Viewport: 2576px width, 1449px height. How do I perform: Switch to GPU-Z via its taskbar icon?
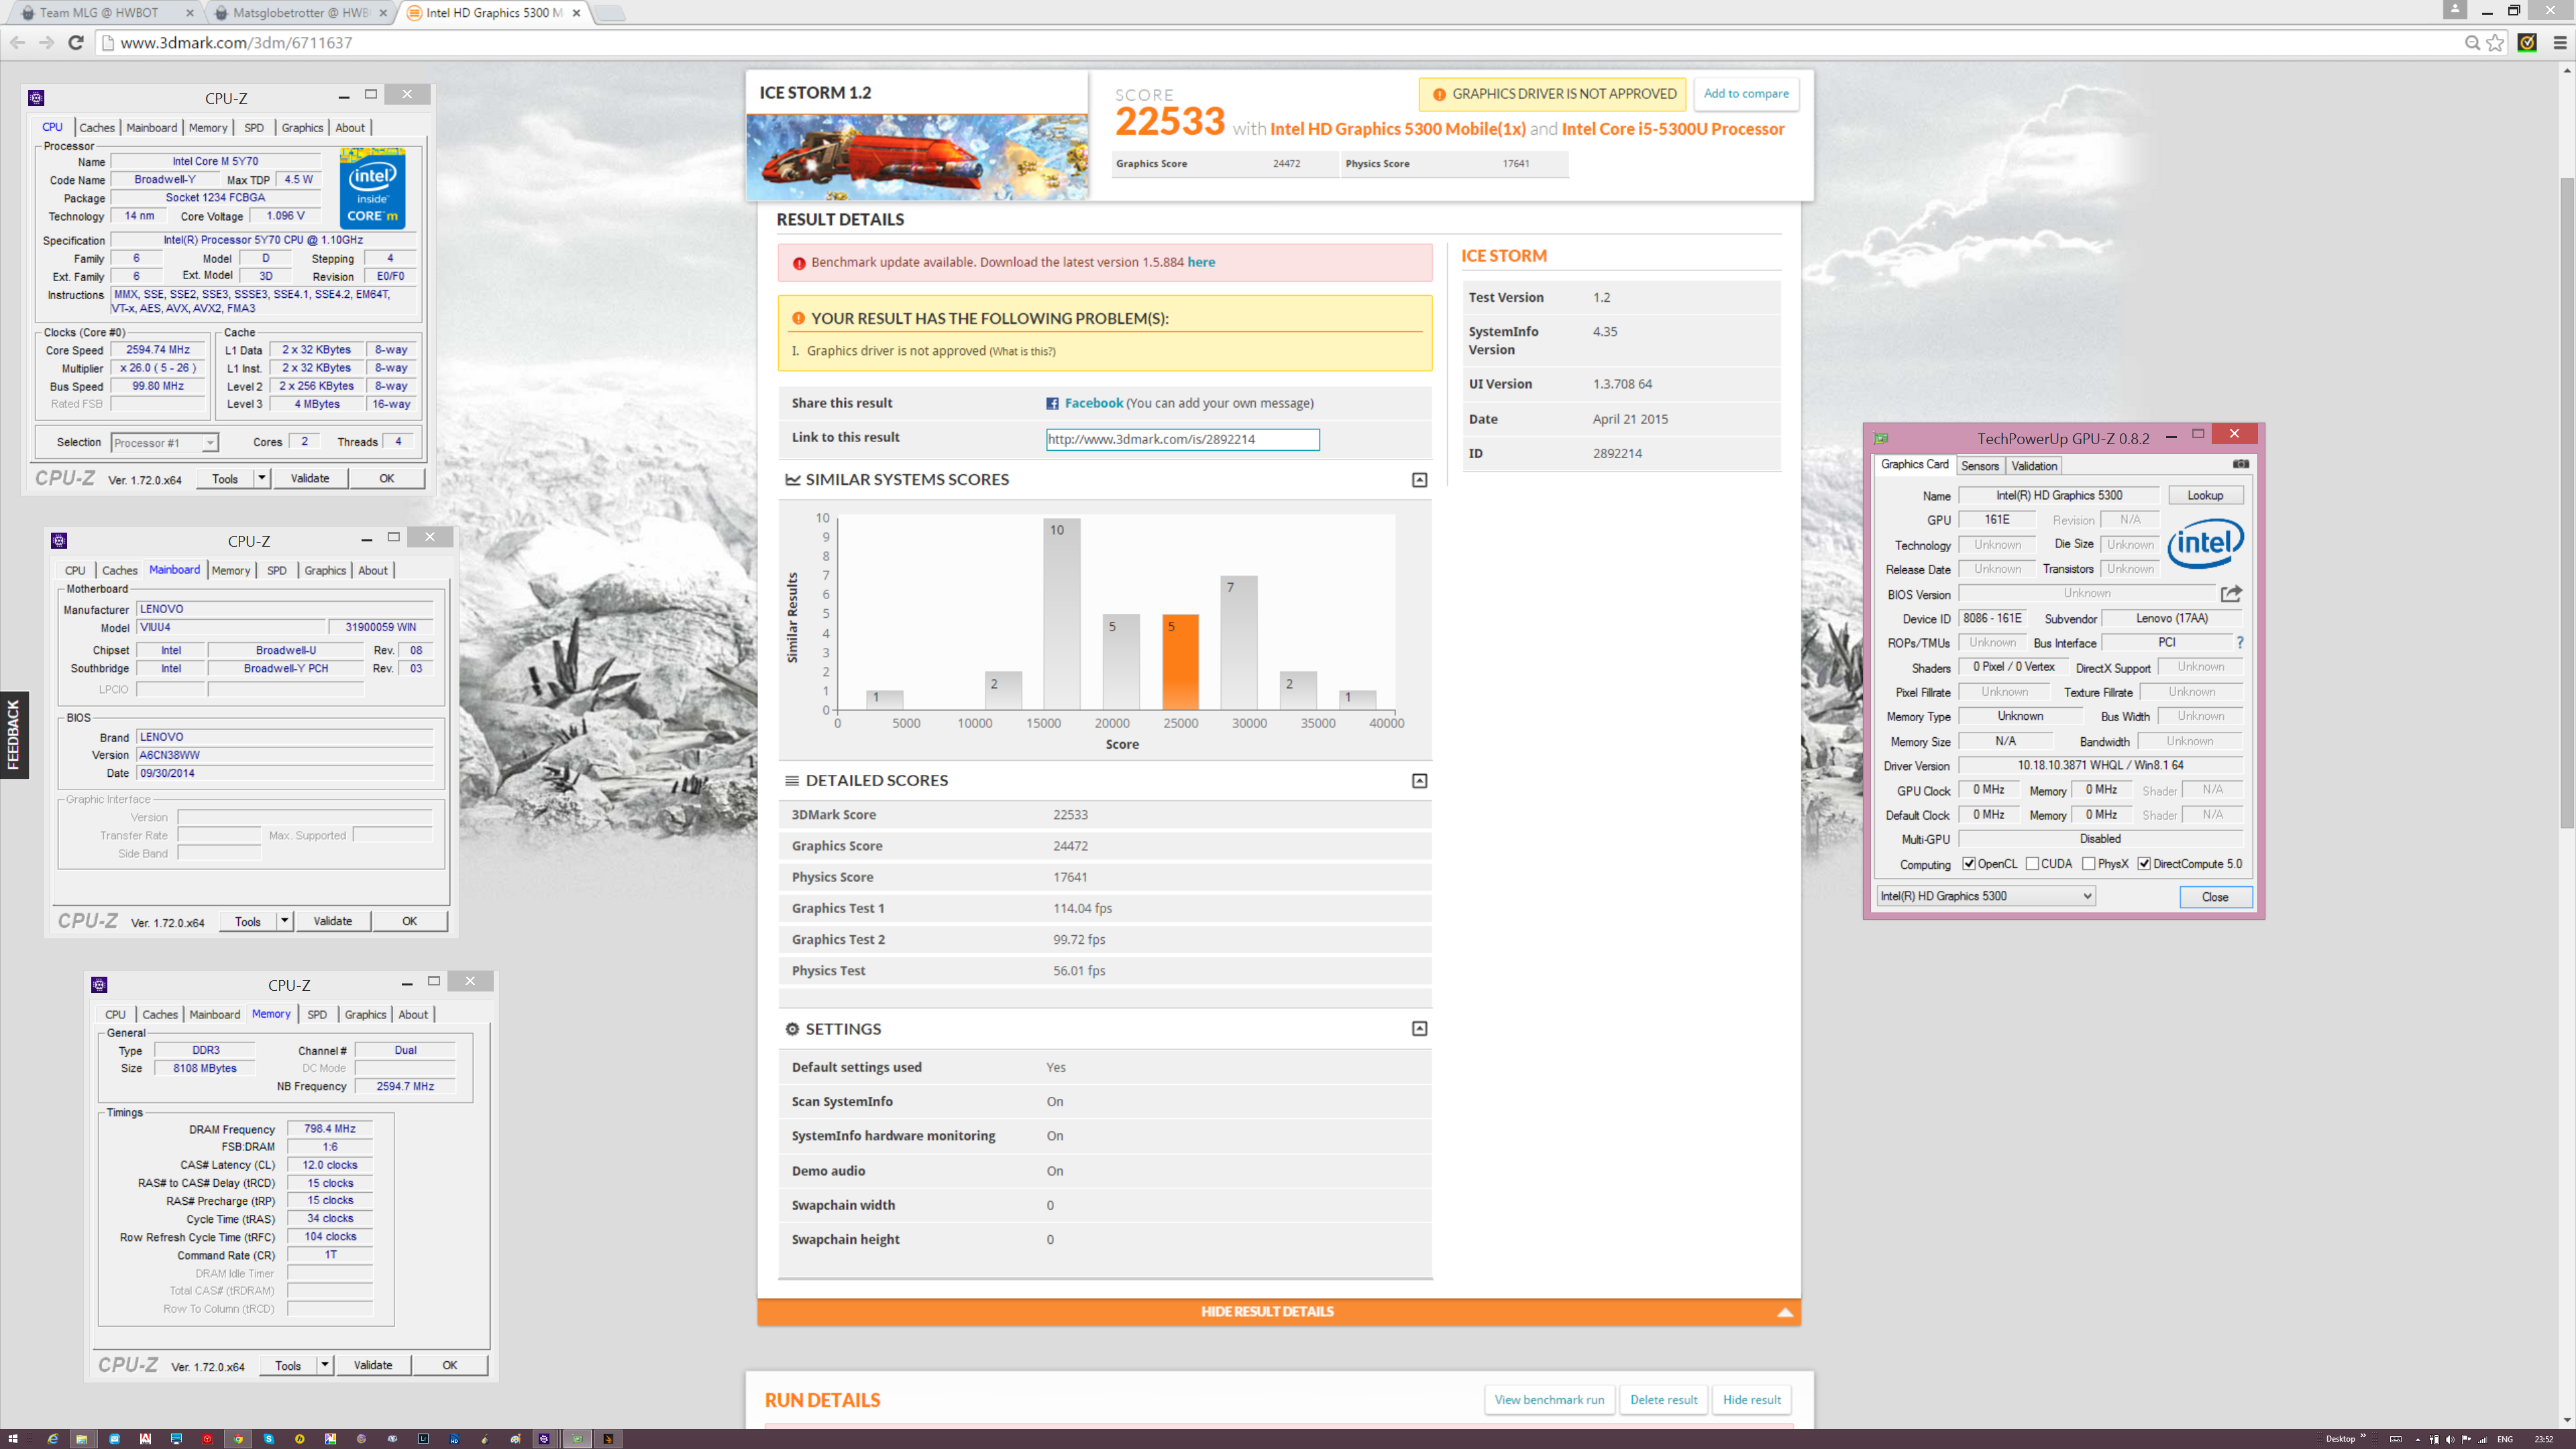pos(578,1439)
